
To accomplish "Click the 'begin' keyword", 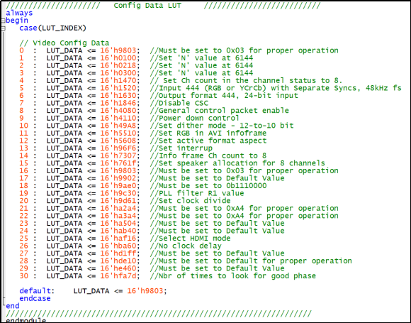I will [17, 21].
